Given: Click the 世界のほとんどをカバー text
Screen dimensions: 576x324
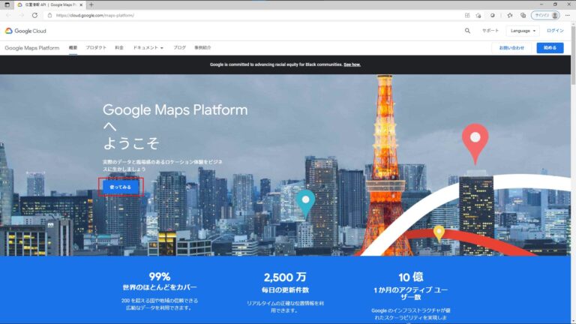Looking at the screenshot, I should pos(160,288).
